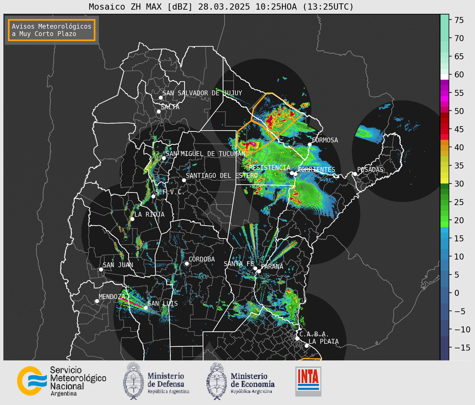Image resolution: width=475 pixels, height=405 pixels.
Task: Click the Ministerio de Defensa crest logo
Action: coord(133,381)
